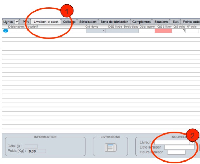Image resolution: width=200 pixels, height=164 pixels.
Task: Click the Heure livraison input field
Action: coord(176,152)
